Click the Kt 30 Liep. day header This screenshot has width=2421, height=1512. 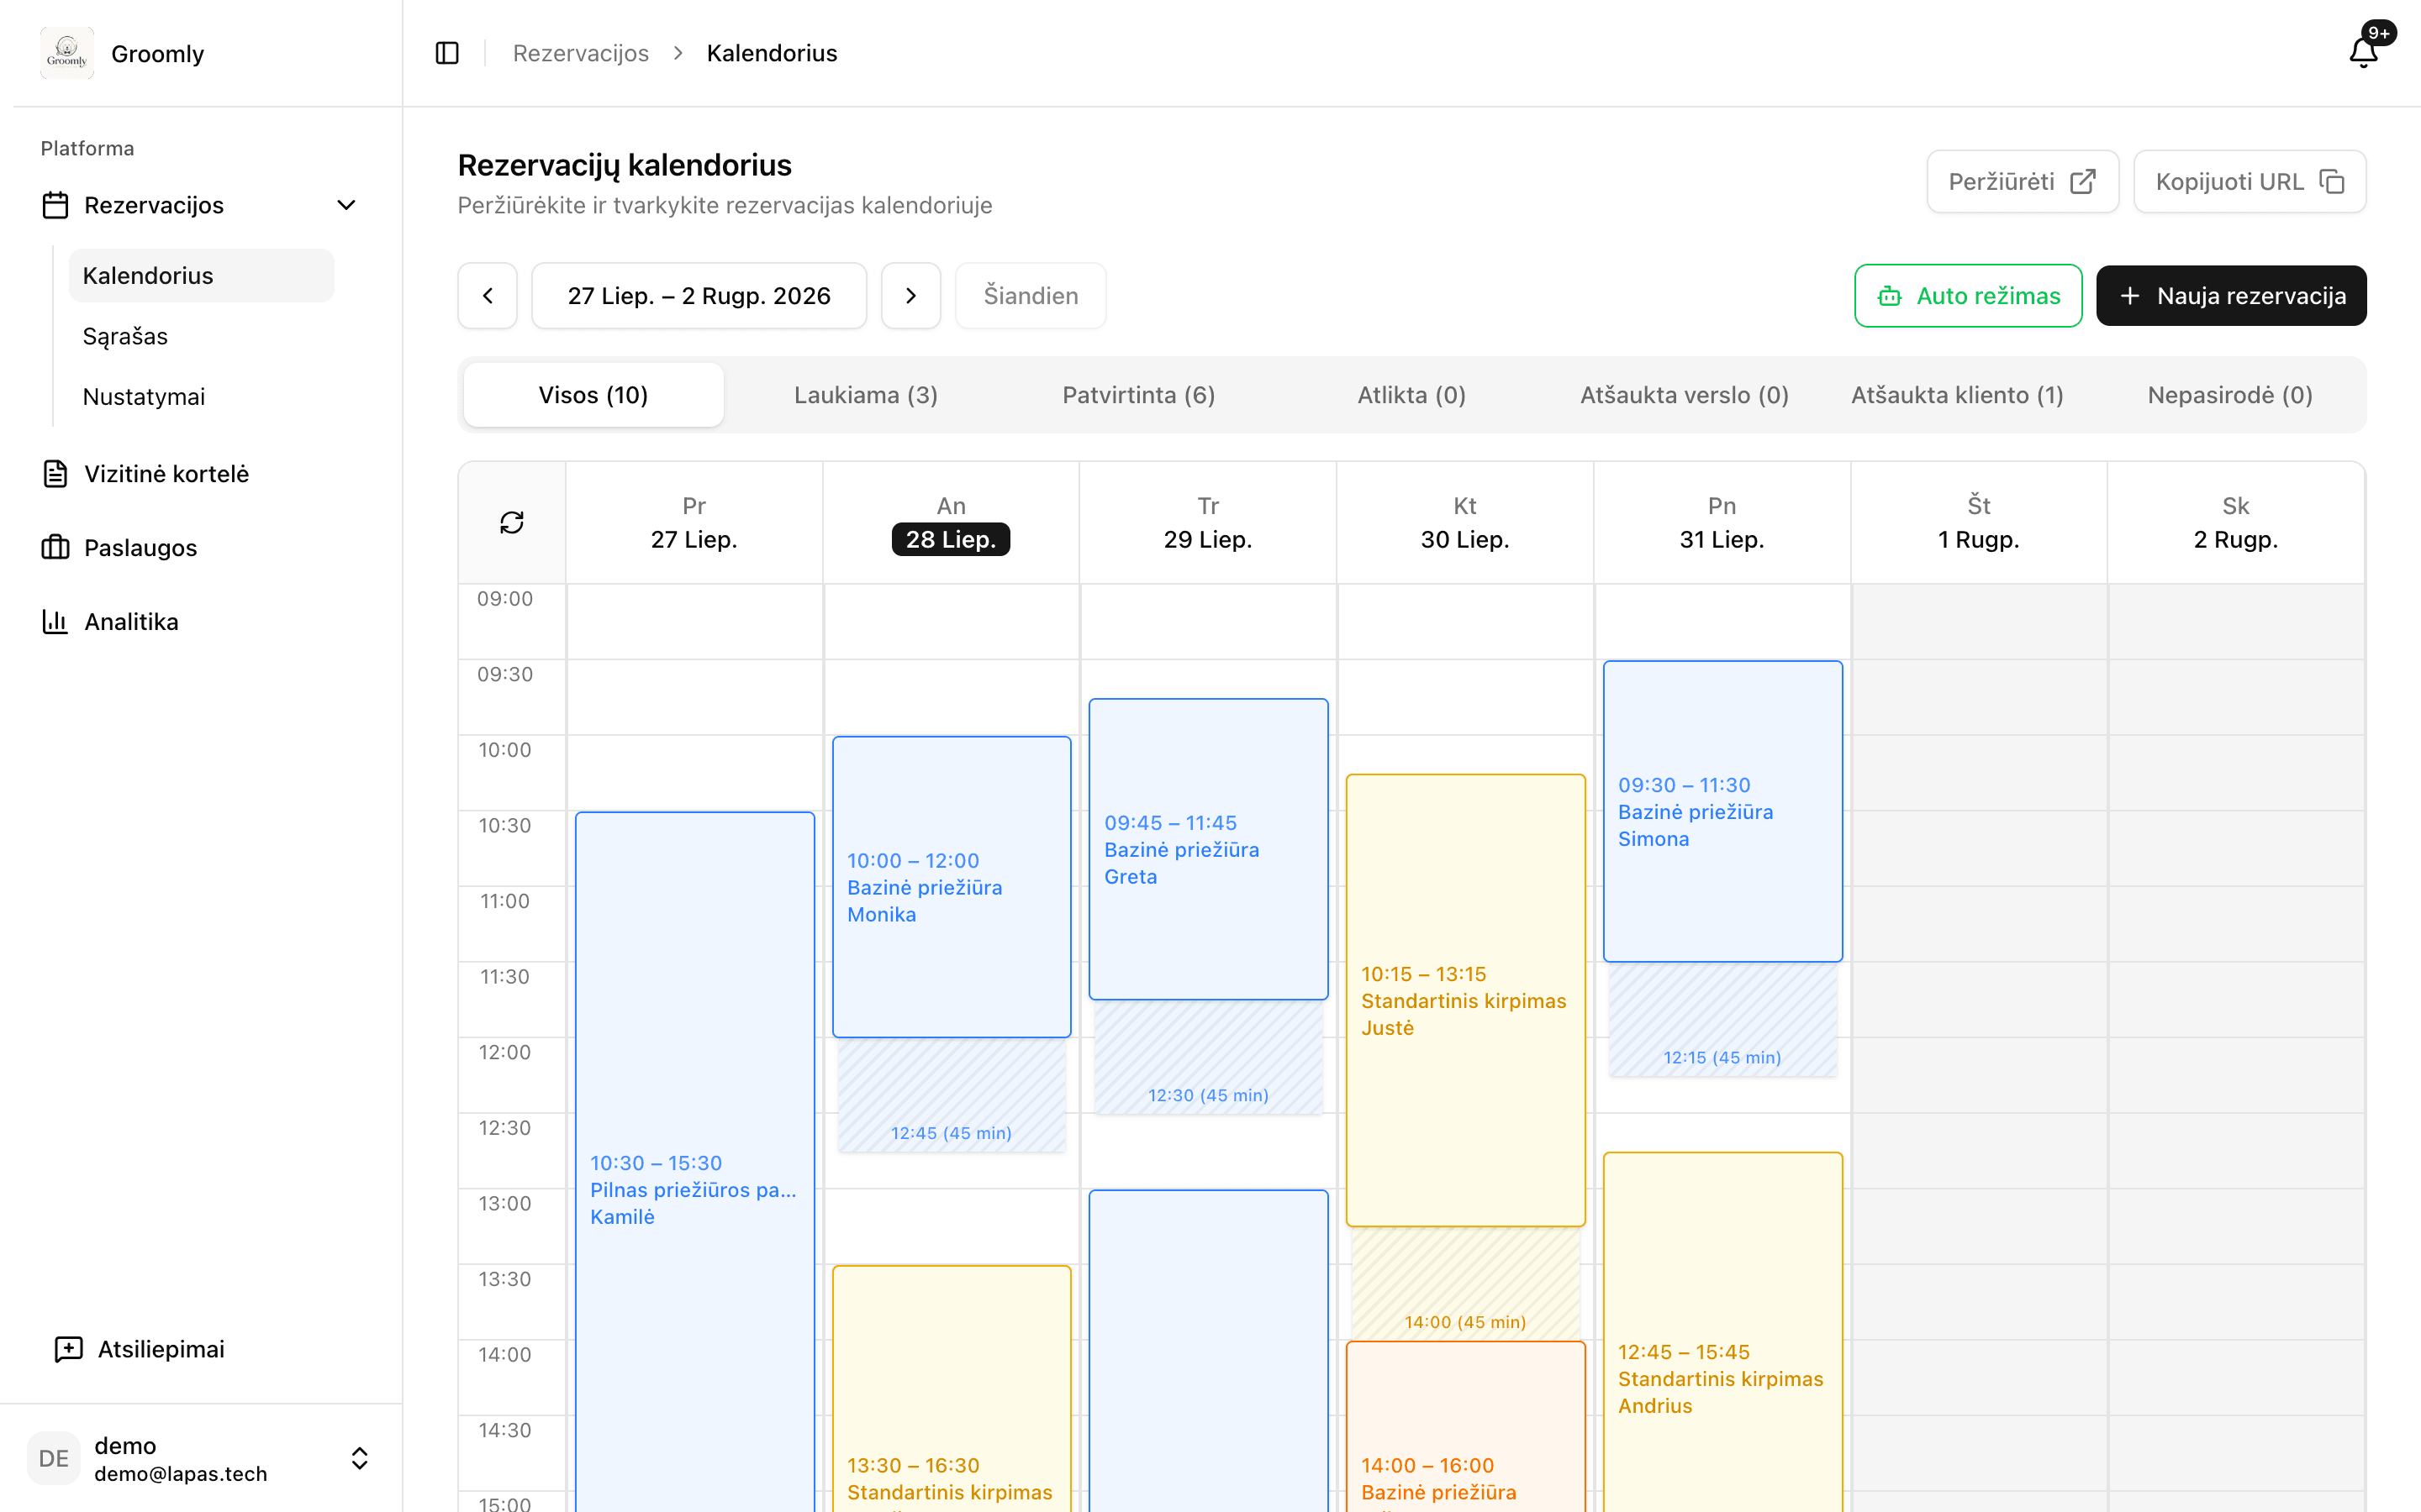click(x=1465, y=523)
